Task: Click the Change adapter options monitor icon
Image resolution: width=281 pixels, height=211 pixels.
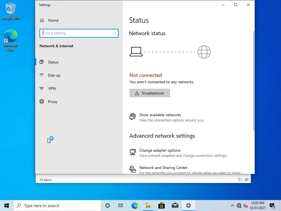Action: coord(133,152)
